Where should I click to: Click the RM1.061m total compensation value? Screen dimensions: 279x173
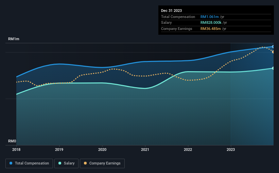click(209, 17)
